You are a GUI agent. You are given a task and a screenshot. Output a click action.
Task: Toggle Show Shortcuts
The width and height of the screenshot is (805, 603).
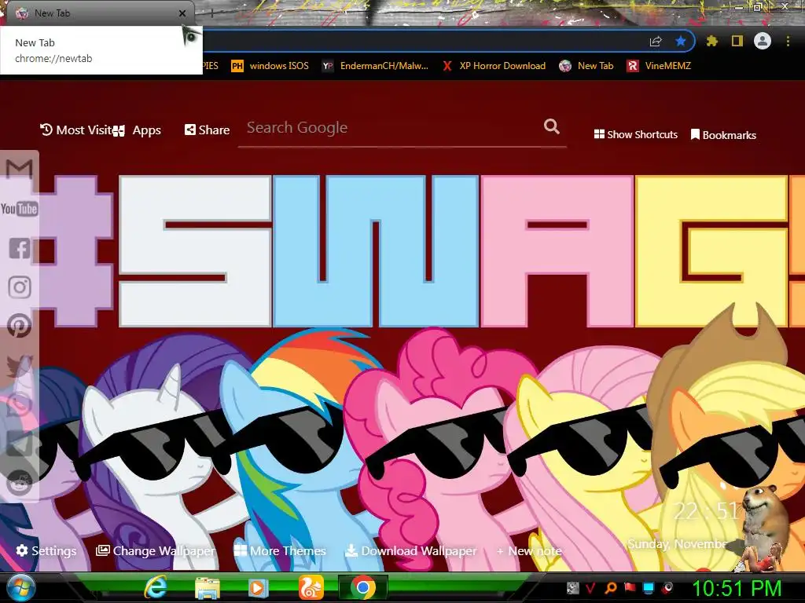[635, 134]
